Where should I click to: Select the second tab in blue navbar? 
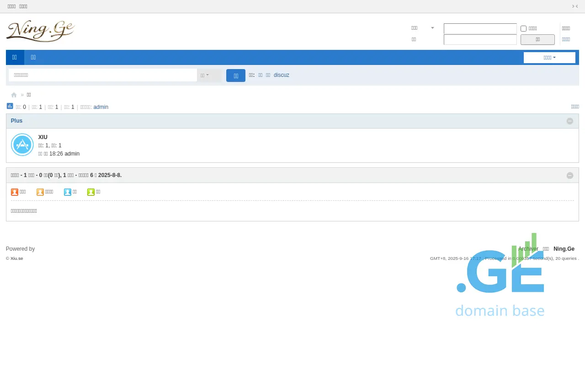(x=33, y=57)
